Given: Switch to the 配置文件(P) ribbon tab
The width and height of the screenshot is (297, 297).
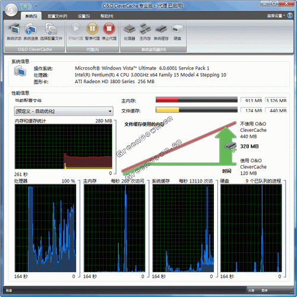Looking at the screenshot, I should [x=58, y=16].
